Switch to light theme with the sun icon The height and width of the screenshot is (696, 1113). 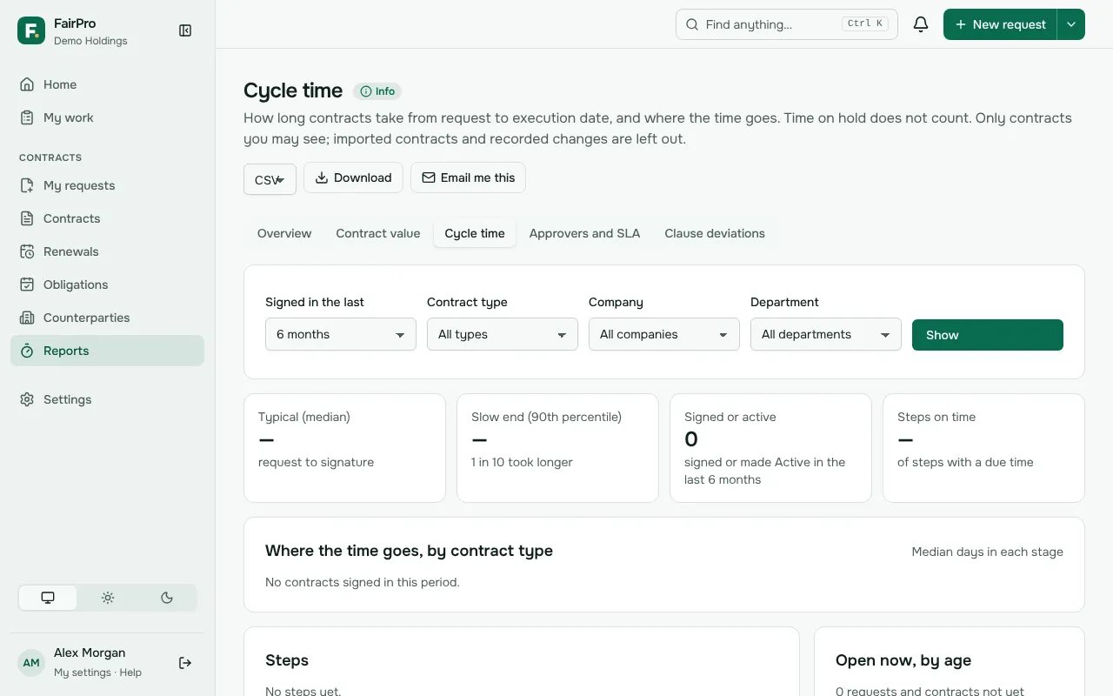[x=108, y=598]
